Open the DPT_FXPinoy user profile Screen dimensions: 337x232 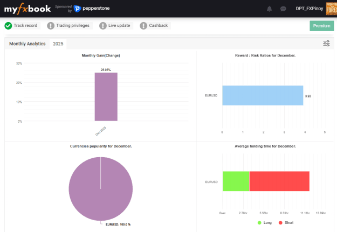[310, 9]
